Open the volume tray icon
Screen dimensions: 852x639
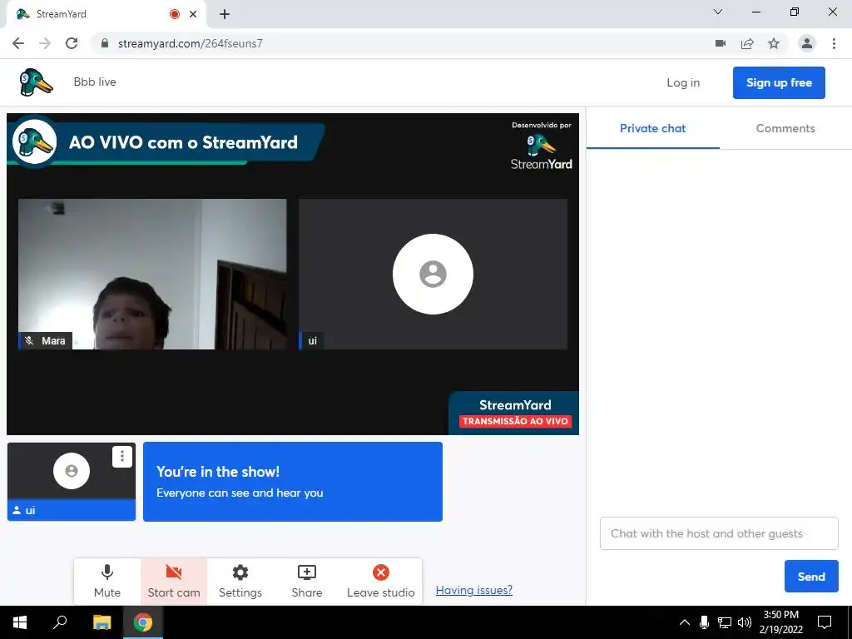pos(745,622)
